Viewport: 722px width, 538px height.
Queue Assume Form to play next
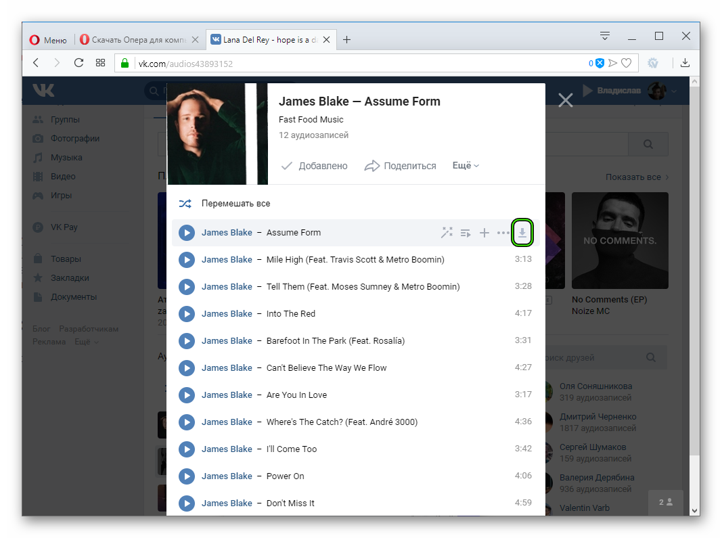pyautogui.click(x=466, y=233)
